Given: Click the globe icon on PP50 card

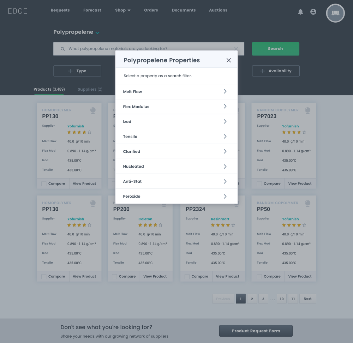Looking at the screenshot, I should (x=307, y=203).
